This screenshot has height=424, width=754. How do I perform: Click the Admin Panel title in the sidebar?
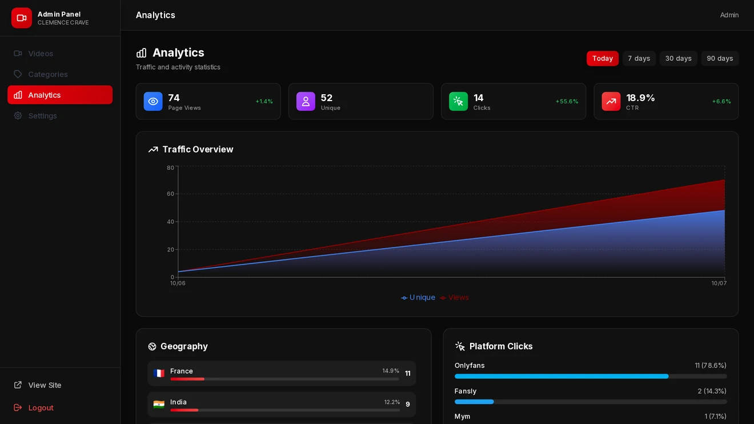(x=59, y=14)
